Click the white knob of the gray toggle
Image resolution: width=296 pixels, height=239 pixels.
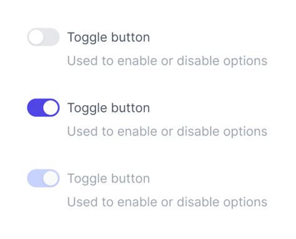tap(36, 37)
